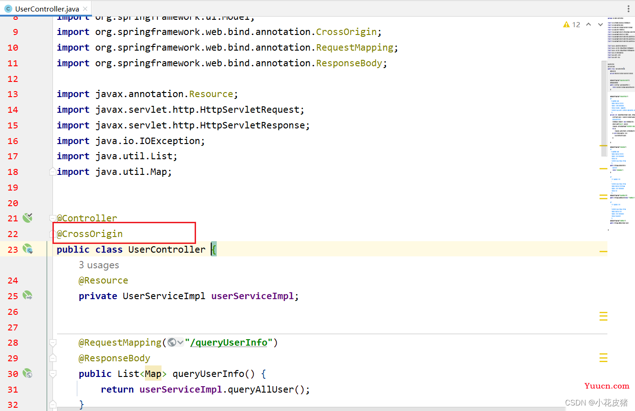Click the IOException import on line 16
This screenshot has width=635, height=411.
[170, 141]
